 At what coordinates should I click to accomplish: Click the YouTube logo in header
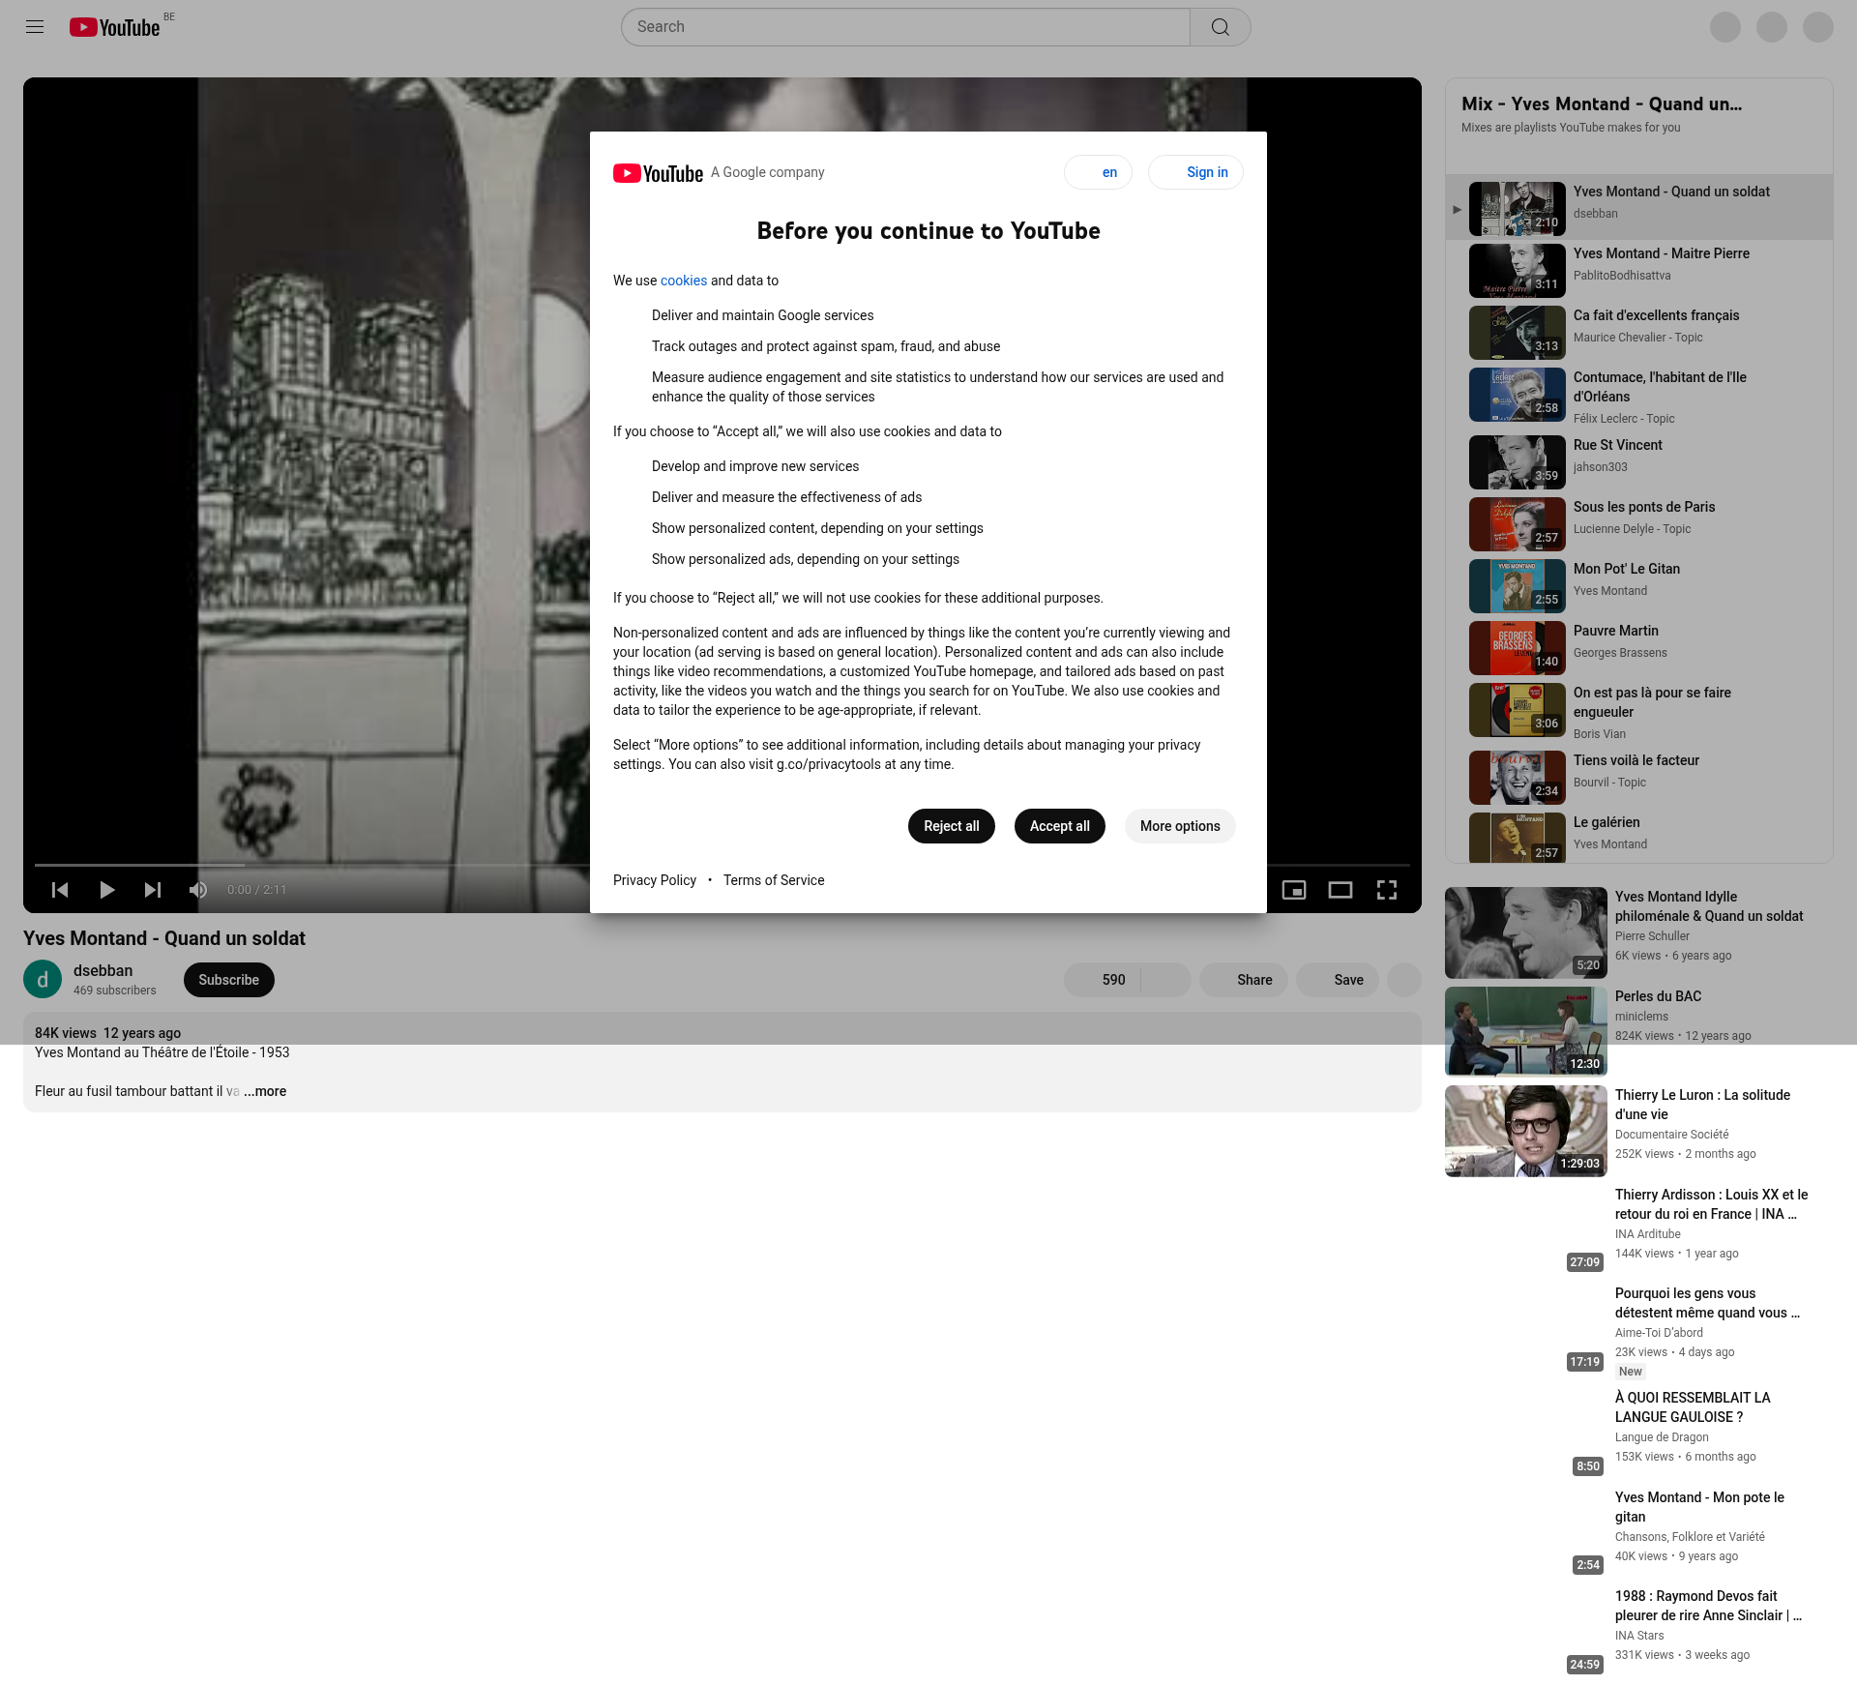(x=114, y=27)
